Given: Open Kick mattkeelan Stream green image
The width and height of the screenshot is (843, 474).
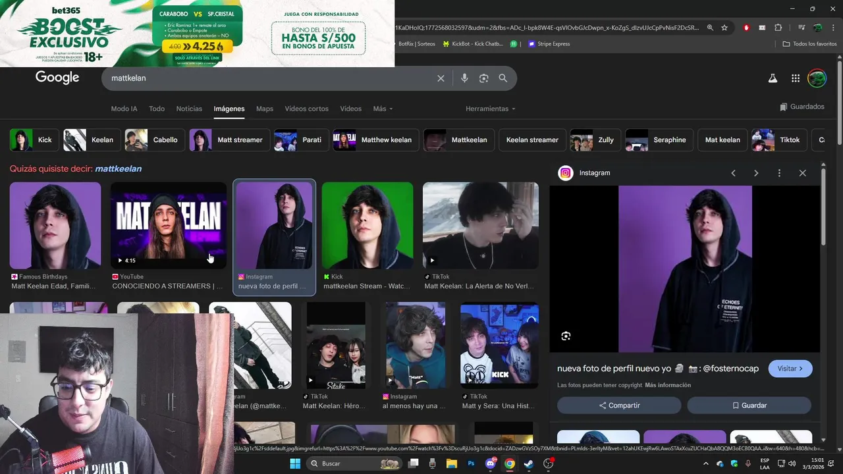Looking at the screenshot, I should click(367, 226).
